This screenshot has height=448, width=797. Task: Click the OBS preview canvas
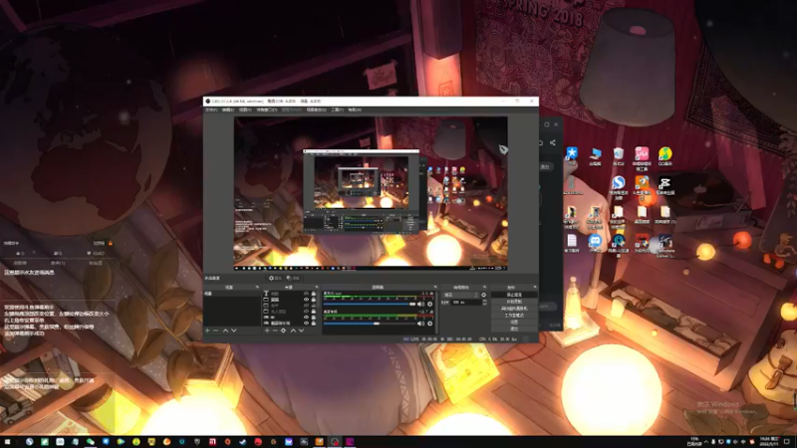tap(371, 193)
